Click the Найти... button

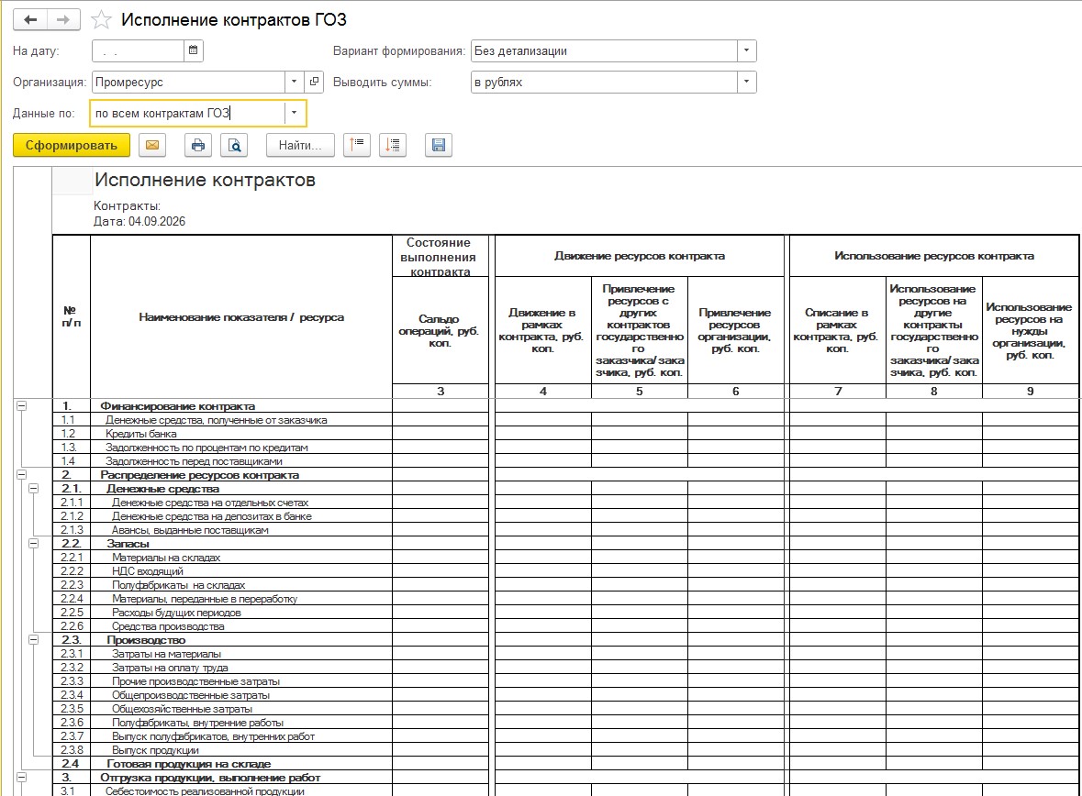click(x=300, y=145)
